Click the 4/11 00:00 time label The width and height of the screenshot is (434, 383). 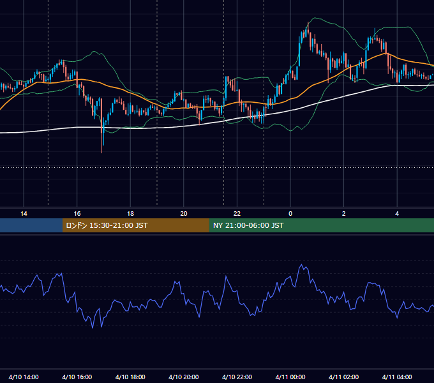[x=290, y=377]
